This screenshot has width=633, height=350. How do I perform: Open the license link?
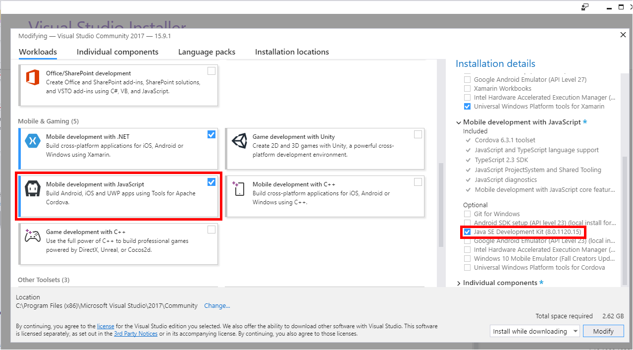[x=105, y=326]
